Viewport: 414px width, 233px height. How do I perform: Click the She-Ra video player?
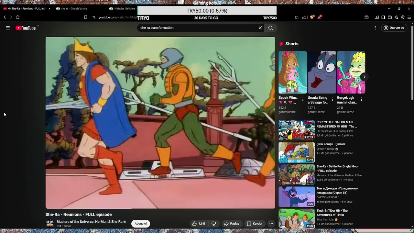coord(160,123)
